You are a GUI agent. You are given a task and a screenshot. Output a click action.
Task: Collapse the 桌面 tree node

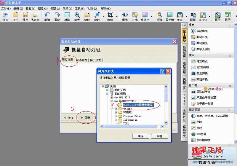(x=103, y=86)
